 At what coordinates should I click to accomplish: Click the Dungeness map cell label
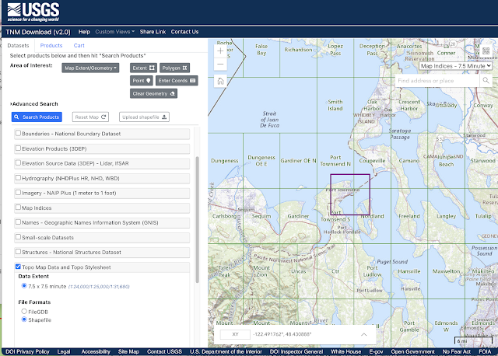click(x=225, y=161)
